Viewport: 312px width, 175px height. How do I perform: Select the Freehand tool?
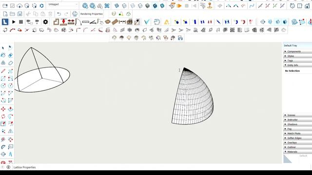10,71
